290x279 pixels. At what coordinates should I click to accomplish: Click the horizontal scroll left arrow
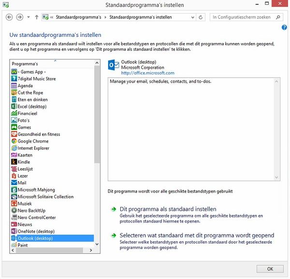13,250
